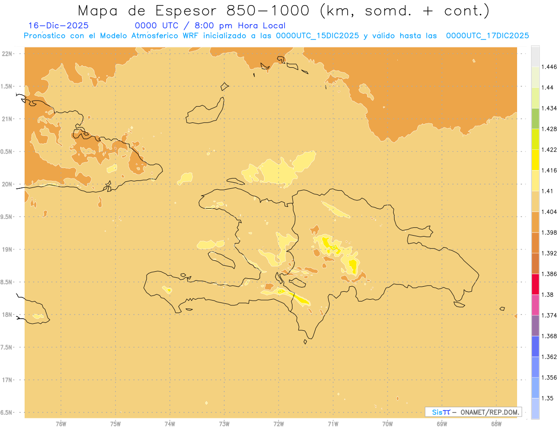Click the longitude label '69W'

[442, 424]
